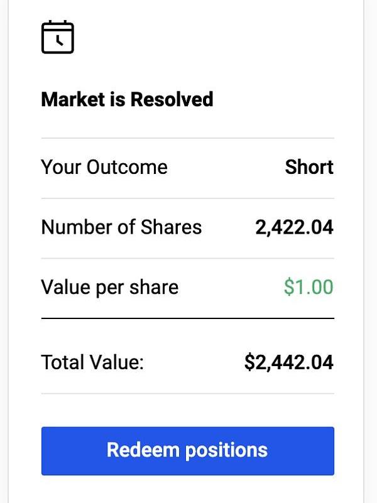Click the clock hands inside calendar icon
Screen dimensions: 377x503
click(59, 41)
